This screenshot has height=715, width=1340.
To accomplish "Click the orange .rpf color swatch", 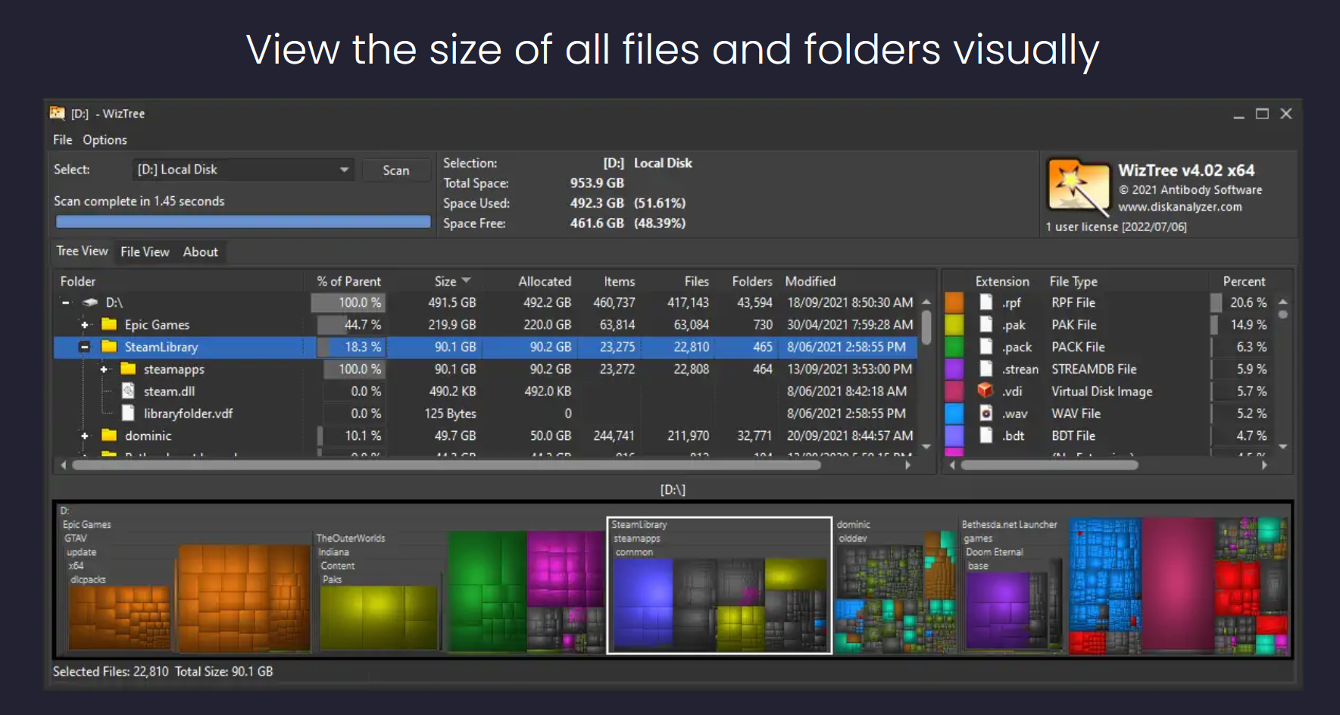I will (x=954, y=302).
